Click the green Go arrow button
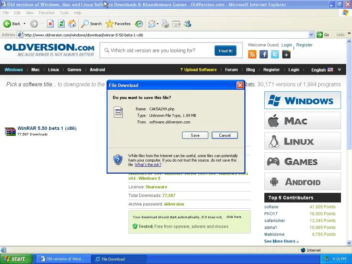The image size is (352, 264). tap(319, 35)
